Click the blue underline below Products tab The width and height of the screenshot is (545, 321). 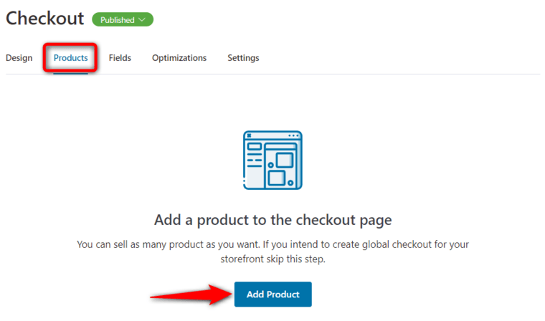click(x=70, y=73)
